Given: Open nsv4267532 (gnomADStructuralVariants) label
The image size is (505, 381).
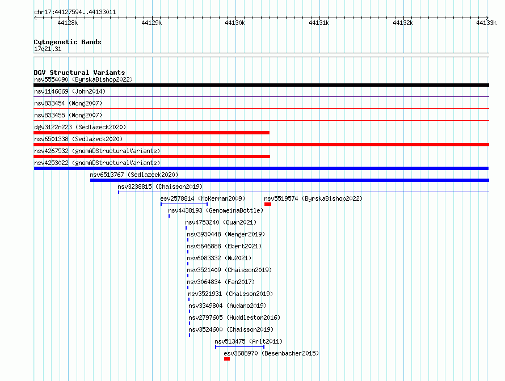Looking at the screenshot, I should point(97,151).
